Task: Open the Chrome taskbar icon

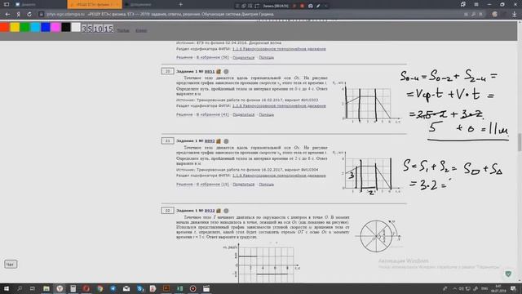Action: coord(100,288)
